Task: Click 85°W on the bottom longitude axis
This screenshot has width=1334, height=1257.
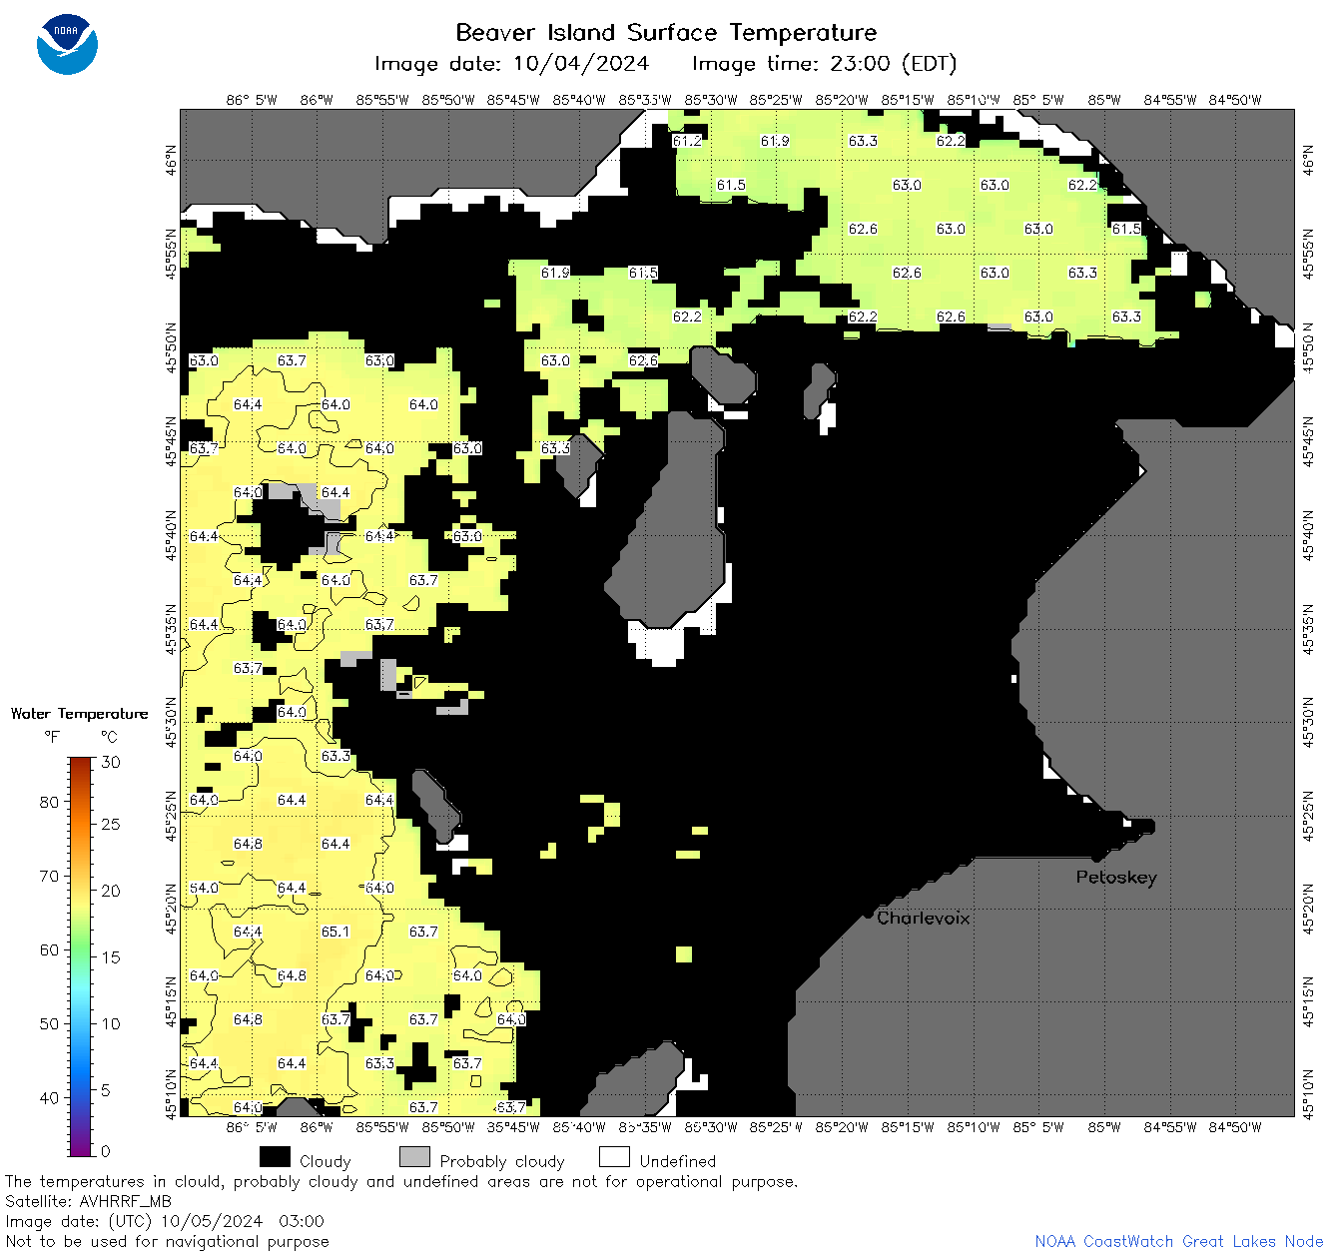Action: point(1104,1127)
